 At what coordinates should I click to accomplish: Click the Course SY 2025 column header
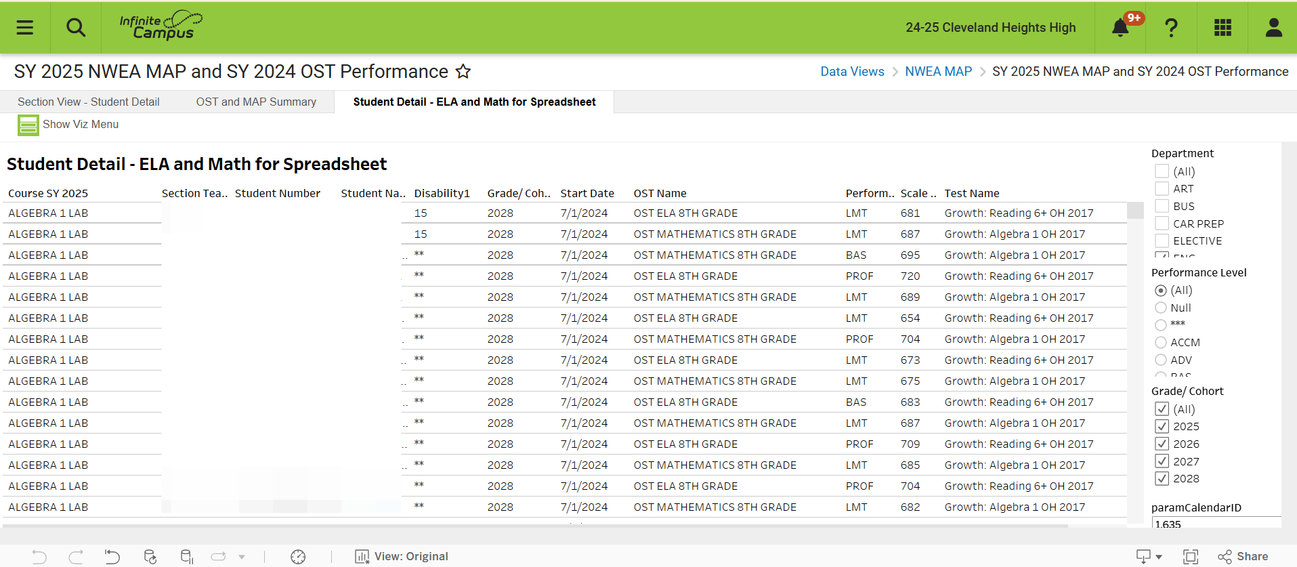48,193
